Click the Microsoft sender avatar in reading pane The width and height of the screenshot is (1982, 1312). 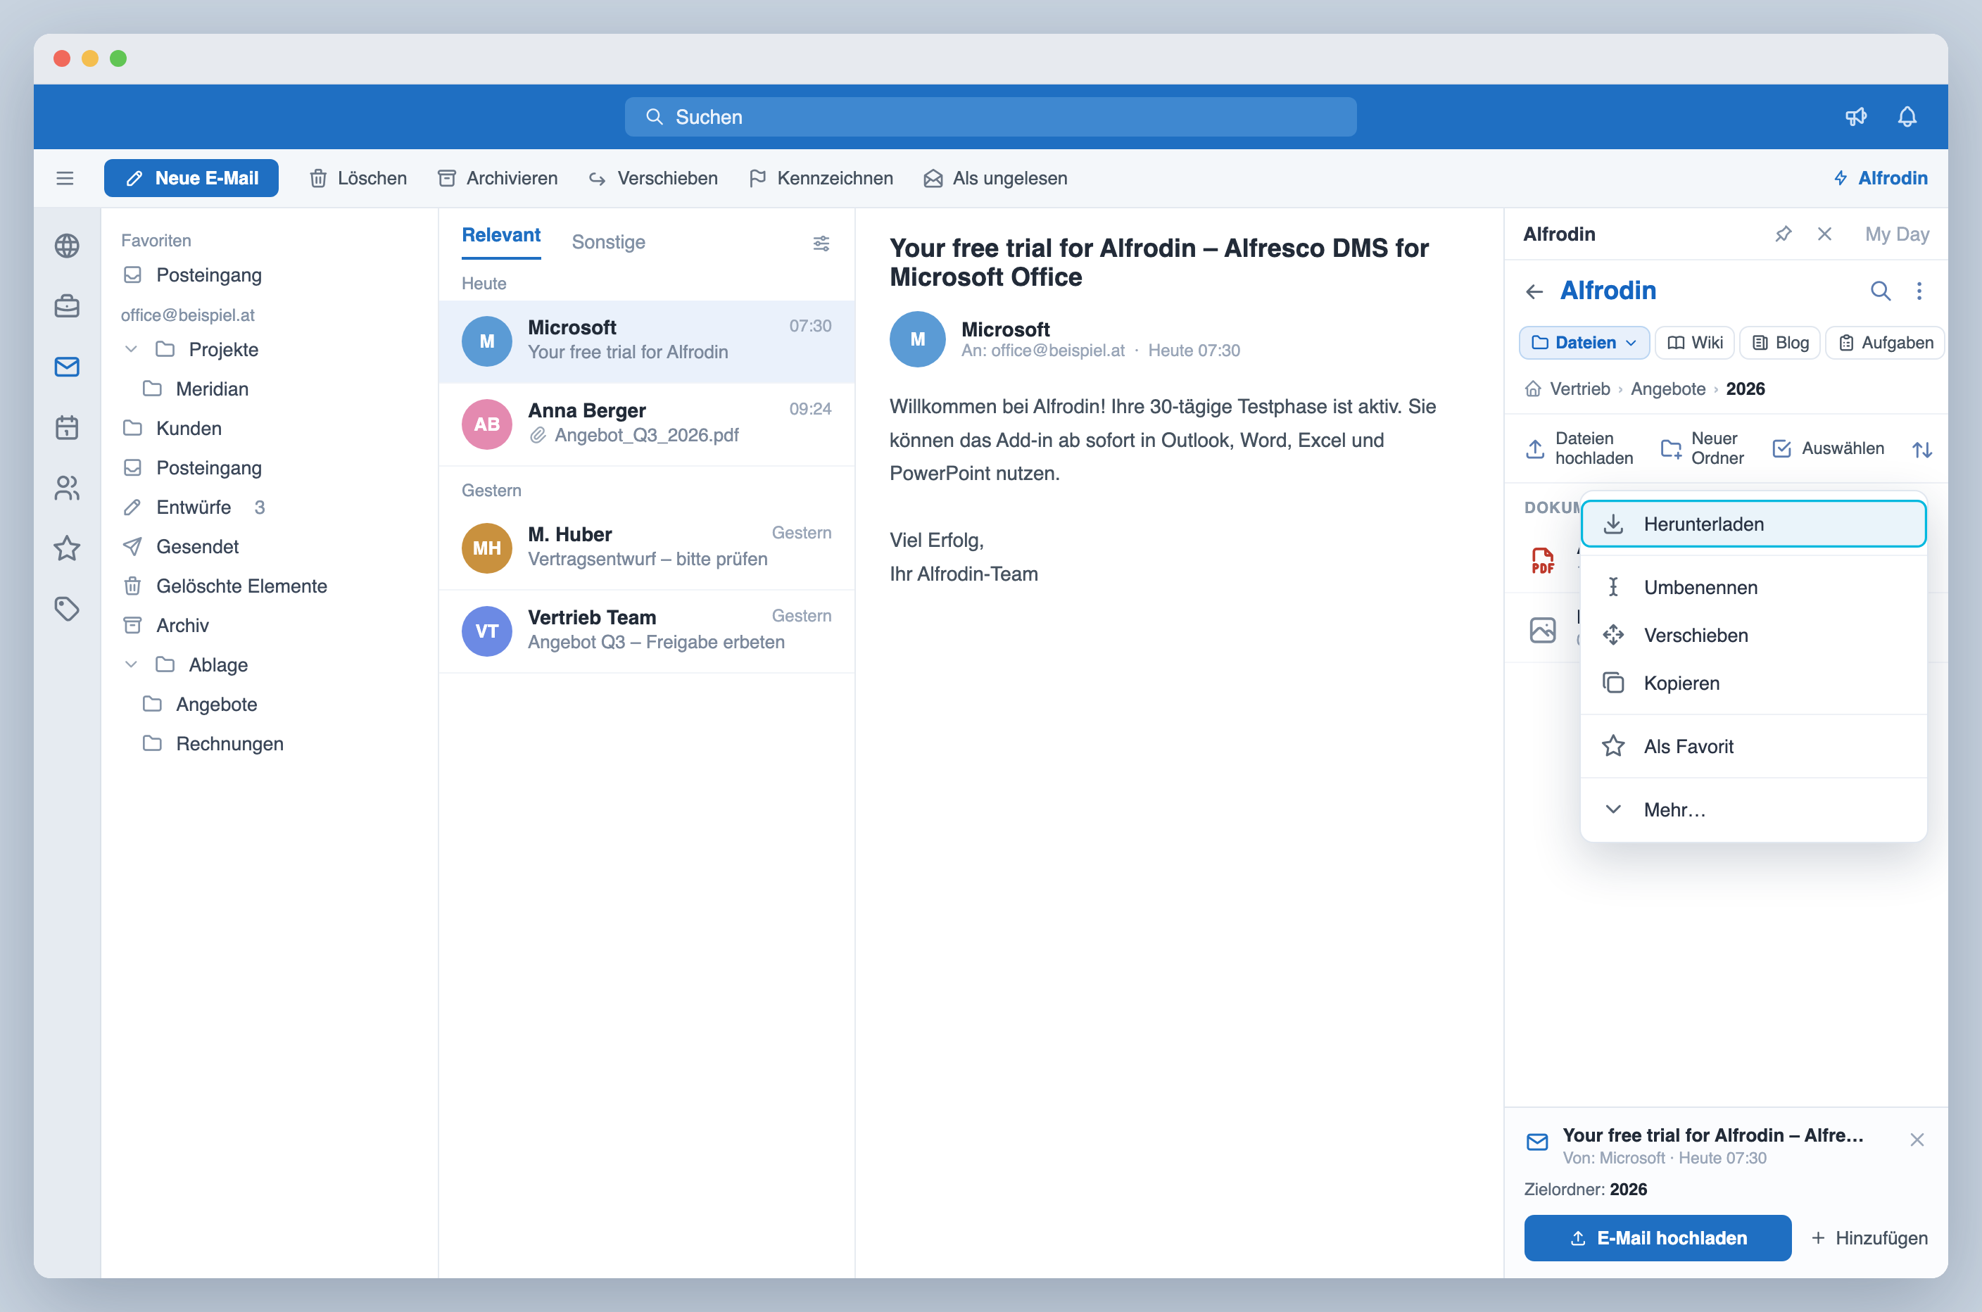coord(917,340)
